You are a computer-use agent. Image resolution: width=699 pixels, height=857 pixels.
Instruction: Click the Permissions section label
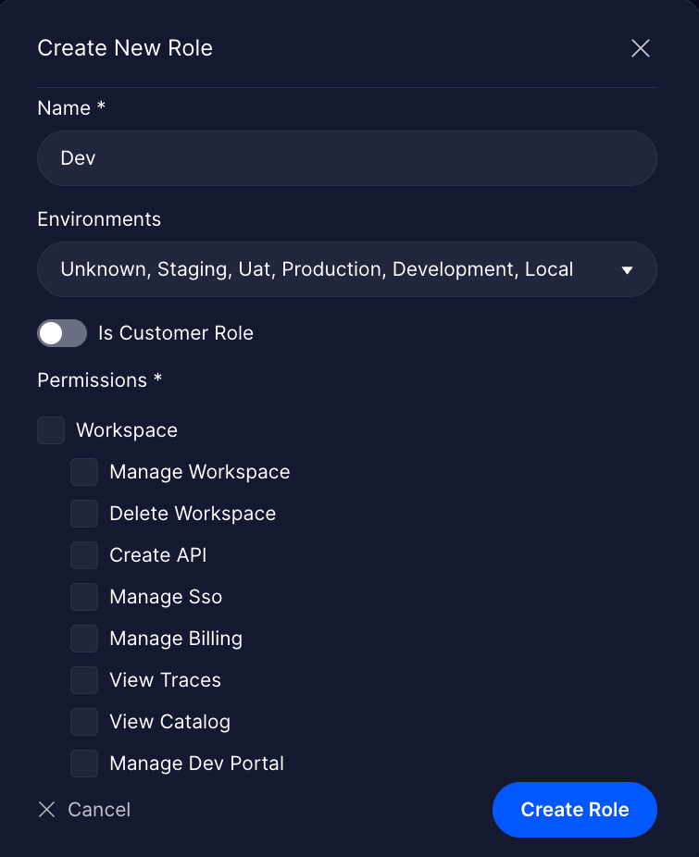pyautogui.click(x=100, y=380)
